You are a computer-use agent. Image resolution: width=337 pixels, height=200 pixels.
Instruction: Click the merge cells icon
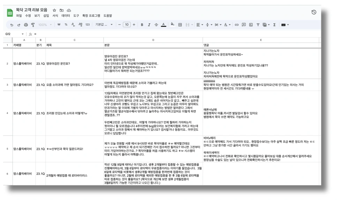187,25
